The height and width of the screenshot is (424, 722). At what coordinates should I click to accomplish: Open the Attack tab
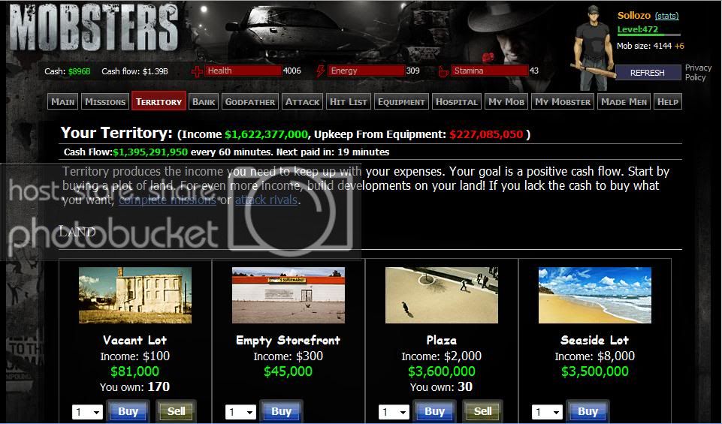[x=302, y=101]
